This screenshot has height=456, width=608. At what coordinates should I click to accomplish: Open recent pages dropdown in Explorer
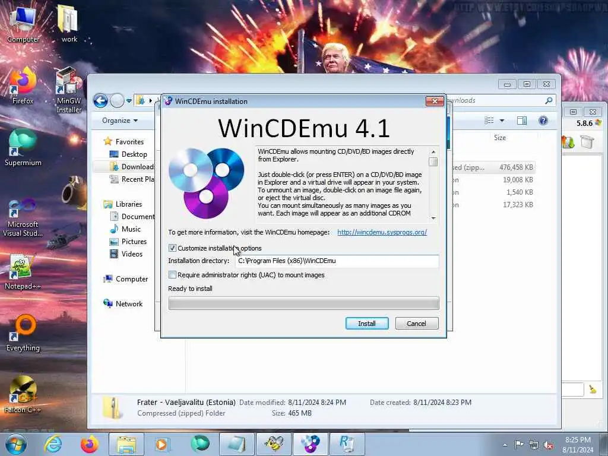[x=129, y=101]
